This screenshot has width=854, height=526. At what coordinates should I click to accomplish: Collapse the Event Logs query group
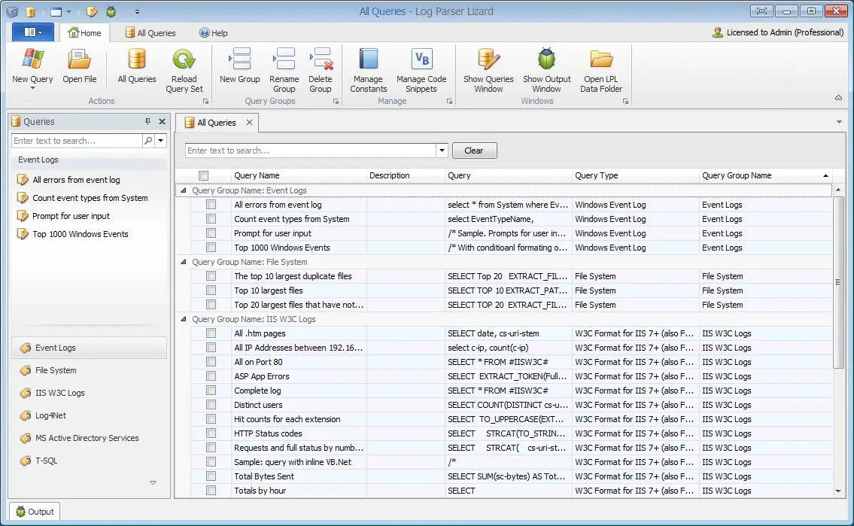click(x=184, y=190)
